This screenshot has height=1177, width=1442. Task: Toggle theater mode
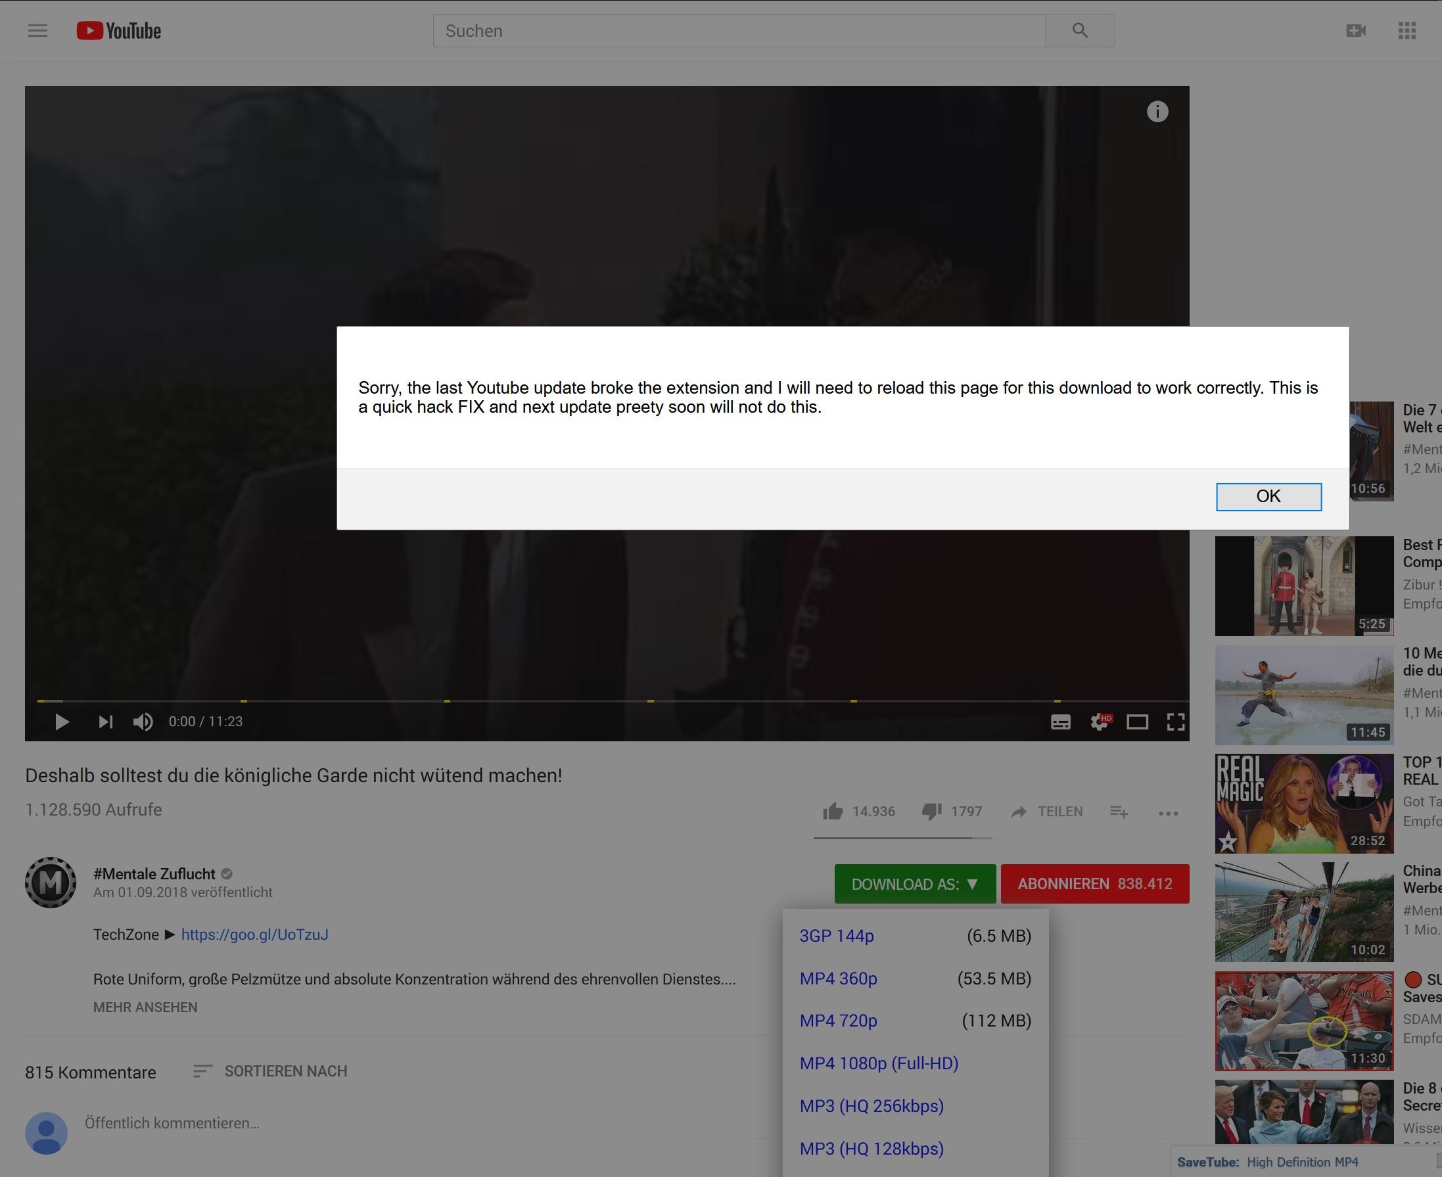click(x=1137, y=722)
